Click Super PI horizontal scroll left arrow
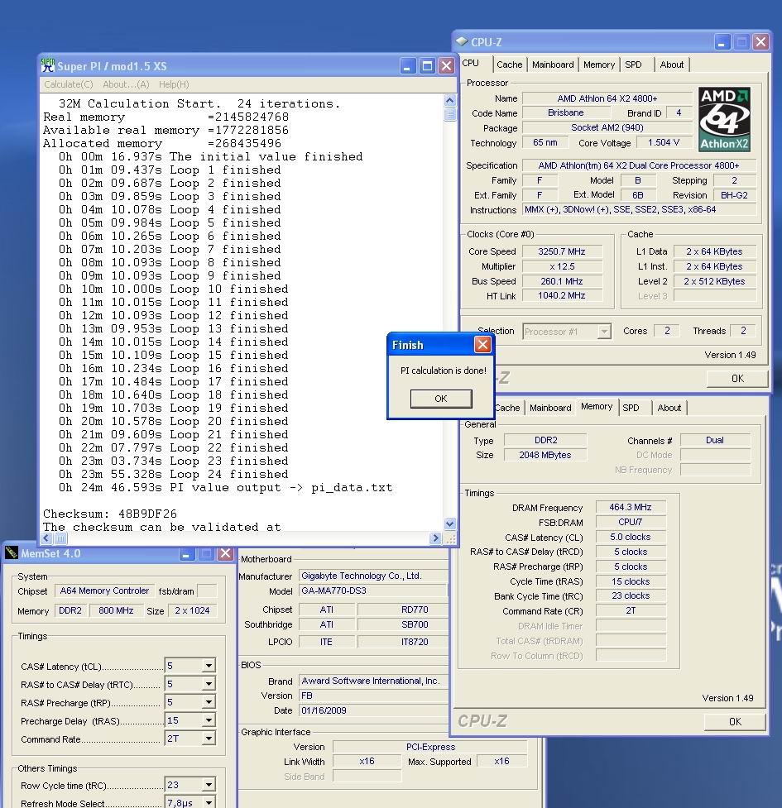This screenshot has height=808, width=782. click(x=46, y=538)
